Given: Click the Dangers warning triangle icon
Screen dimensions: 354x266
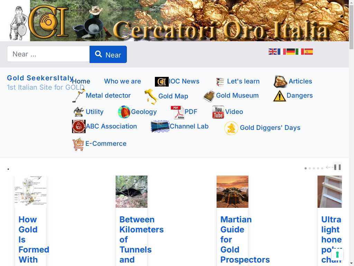Looking at the screenshot, I should 279,96.
